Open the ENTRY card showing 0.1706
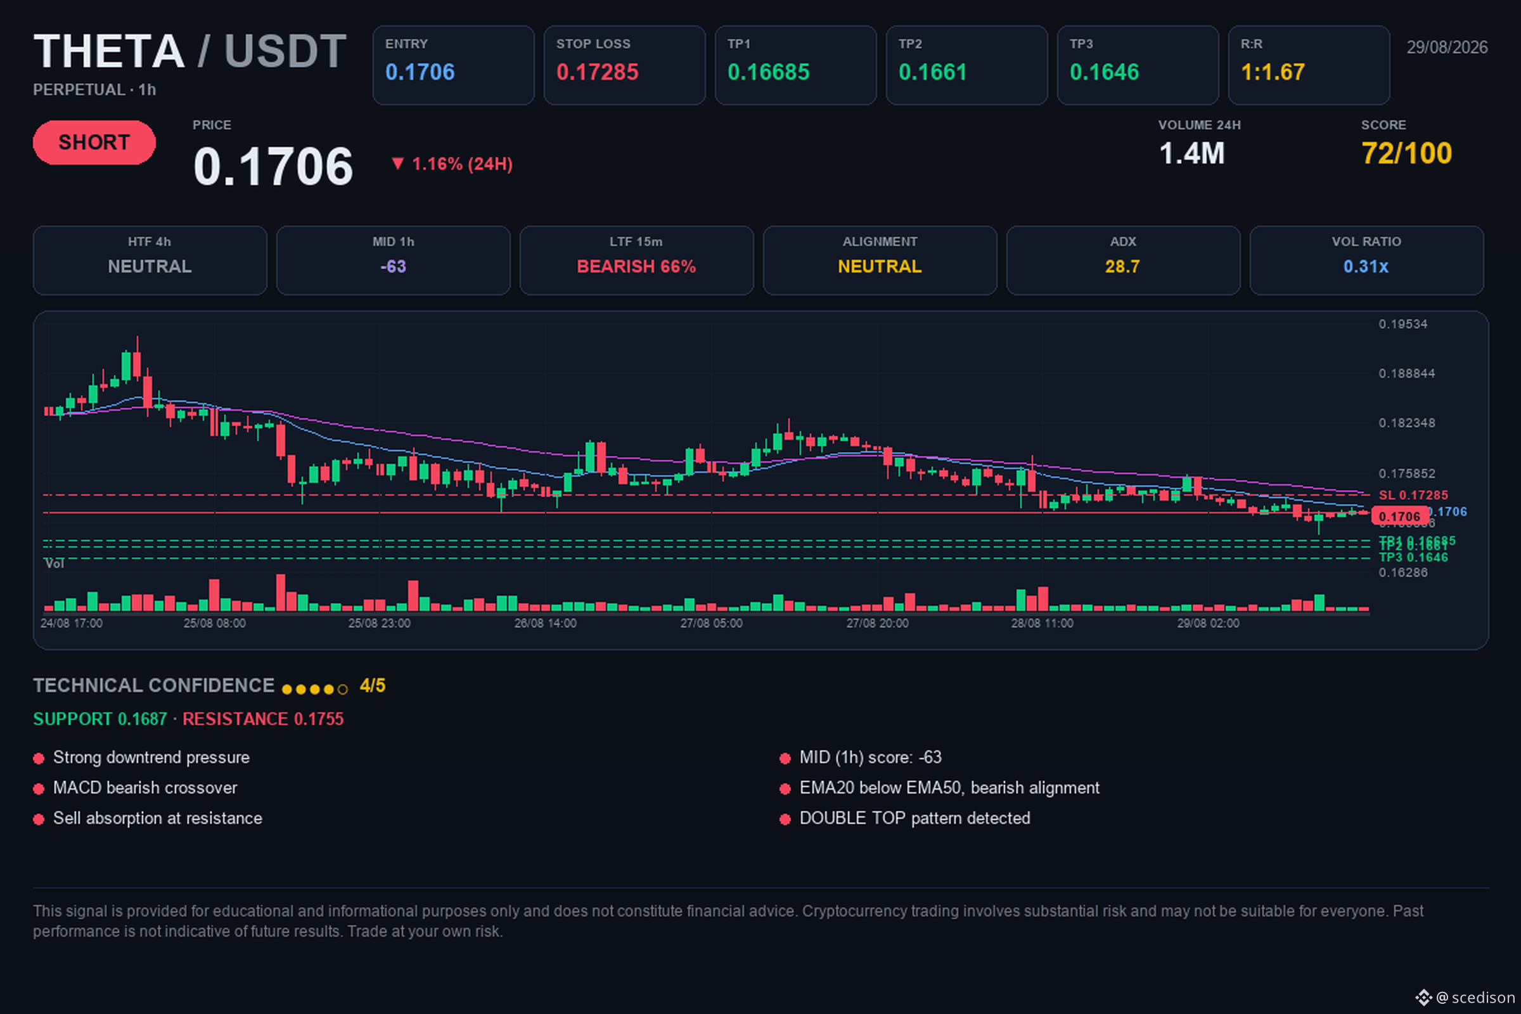This screenshot has height=1014, width=1521. click(x=453, y=65)
